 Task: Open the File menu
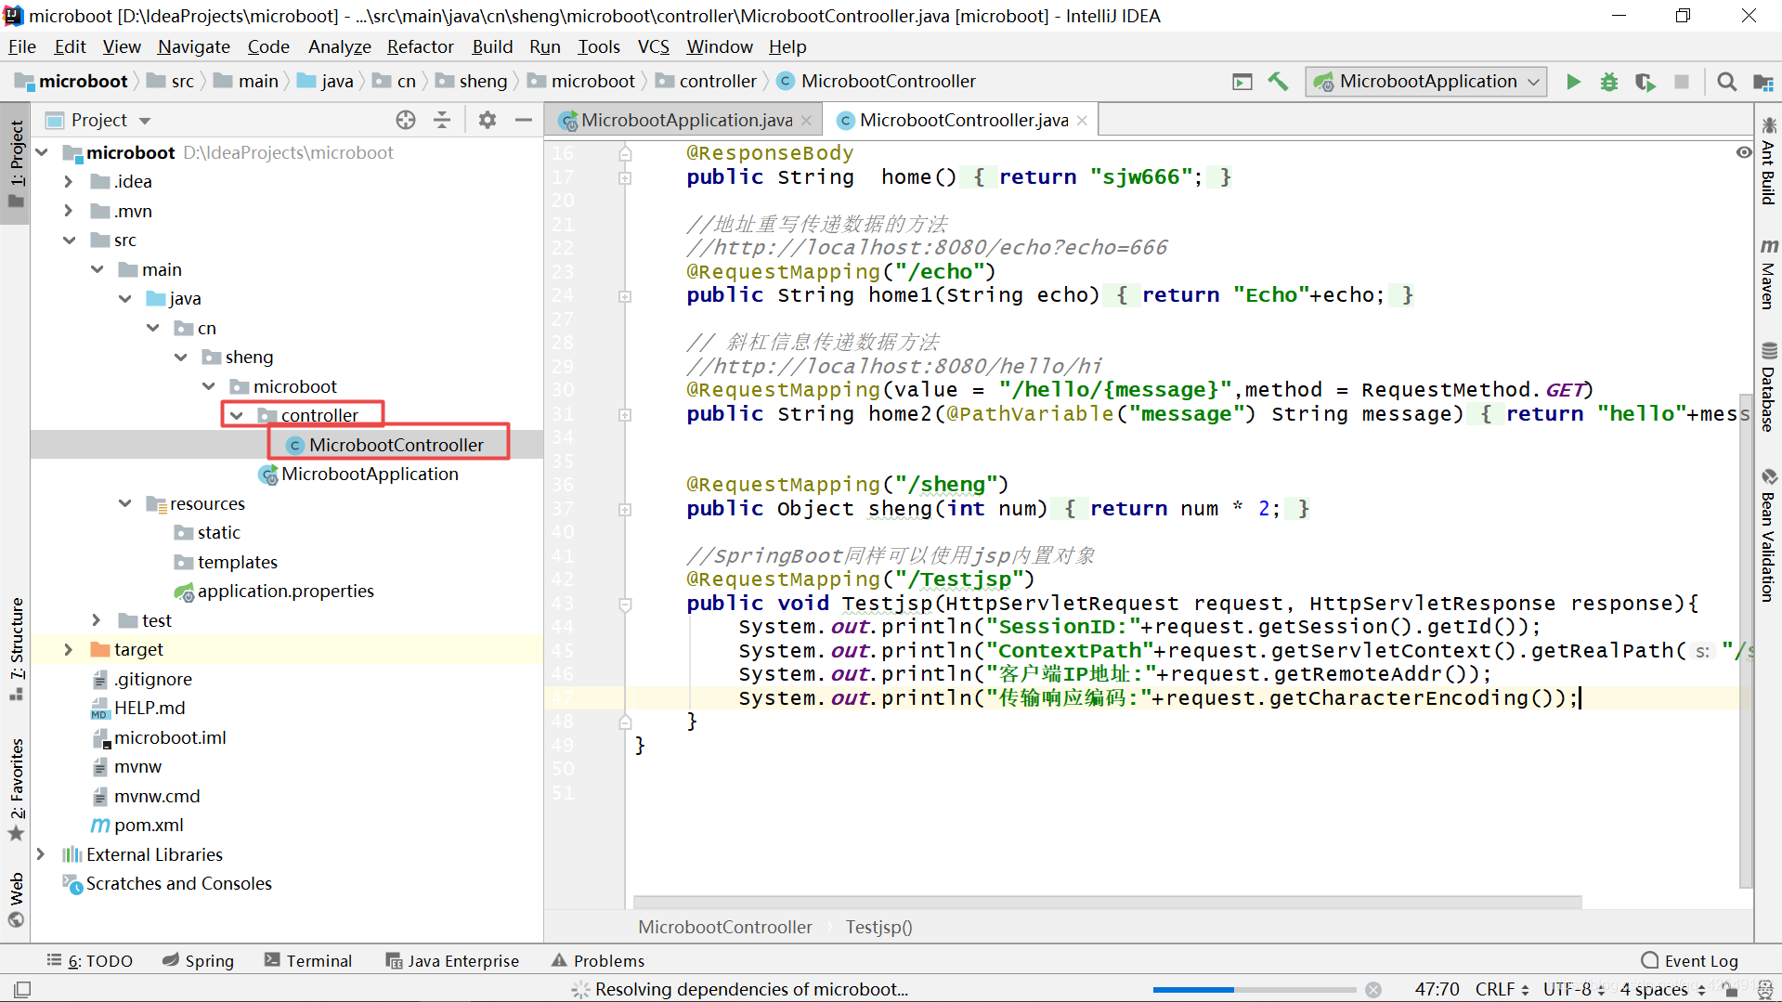[22, 46]
